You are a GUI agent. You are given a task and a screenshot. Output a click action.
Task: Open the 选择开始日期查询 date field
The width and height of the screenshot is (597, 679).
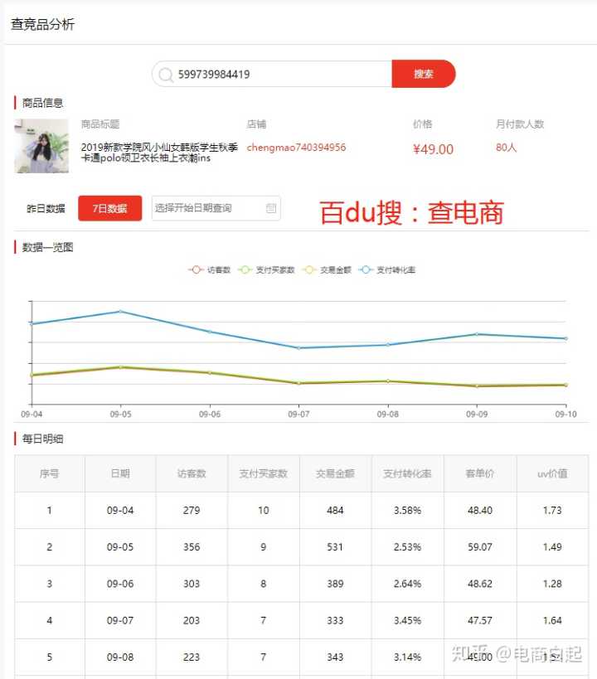click(x=216, y=208)
